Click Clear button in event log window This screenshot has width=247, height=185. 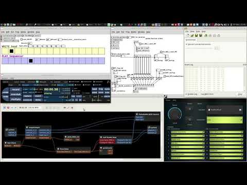pyautogui.click(x=240, y=94)
